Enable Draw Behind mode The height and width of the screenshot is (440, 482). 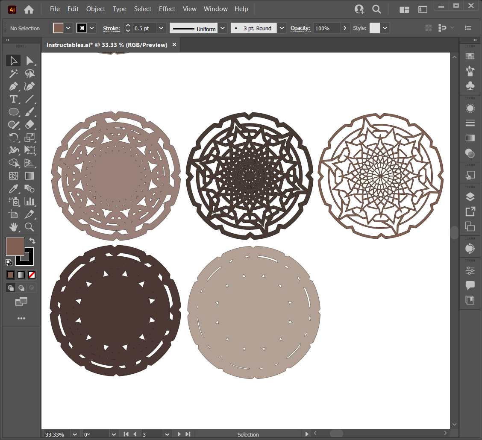(21, 287)
